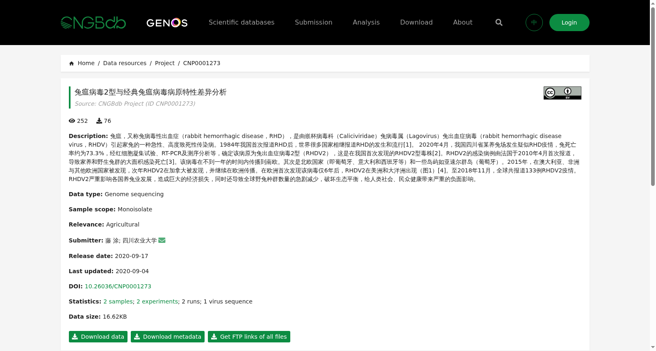Open the search magnifier icon
This screenshot has height=351, width=656.
pos(499,23)
